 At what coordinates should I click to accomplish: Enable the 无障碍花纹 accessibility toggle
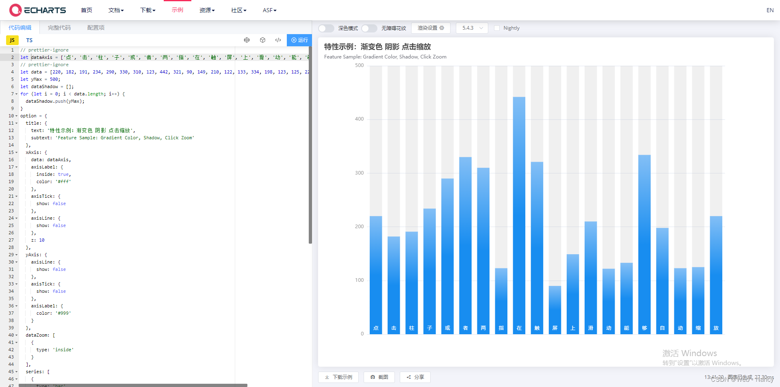pyautogui.click(x=369, y=28)
